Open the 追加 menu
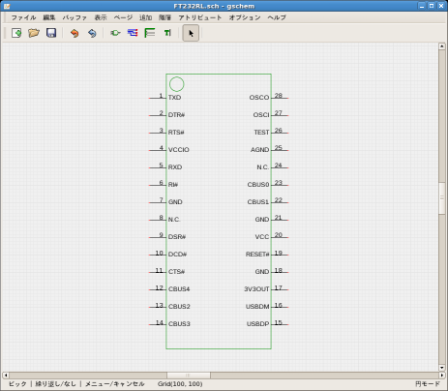Screen dimensions: 448x391 (x=145, y=17)
